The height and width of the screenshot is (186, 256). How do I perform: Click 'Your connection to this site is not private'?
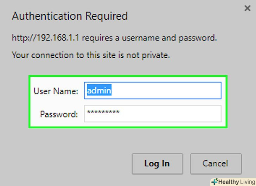[91, 55]
